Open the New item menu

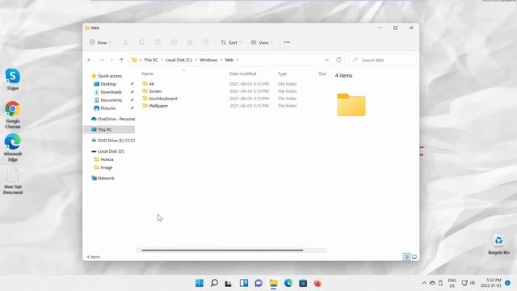click(x=100, y=43)
